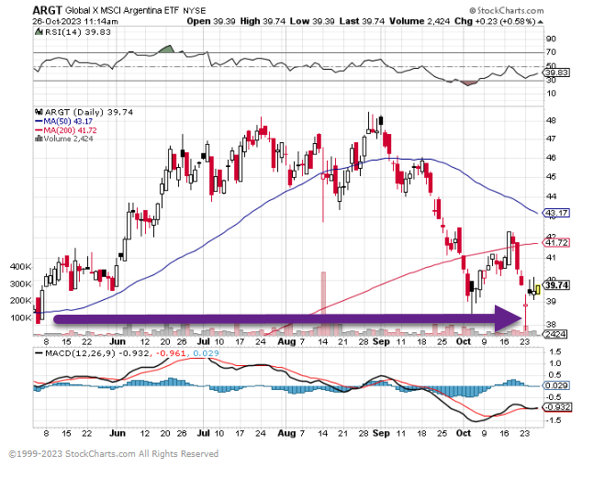The width and height of the screenshot is (616, 478).
Task: Click the 70 overbought level on the RSI axis
Action: coord(551,52)
